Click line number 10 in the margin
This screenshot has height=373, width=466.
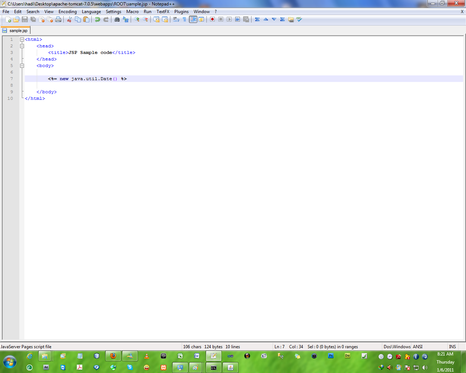coord(10,98)
